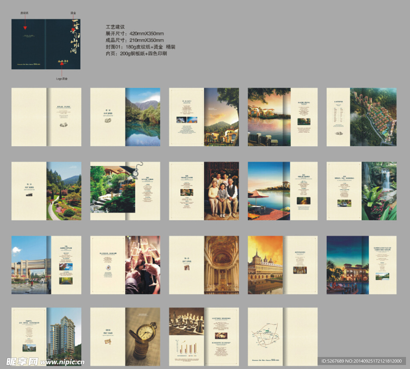Select the aerial villa community photo
410x369 pixels.
coord(373,117)
